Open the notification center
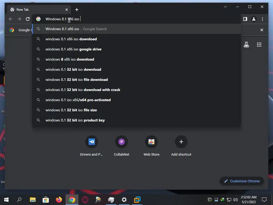Screen dimensions: 273x205 [264, 200]
